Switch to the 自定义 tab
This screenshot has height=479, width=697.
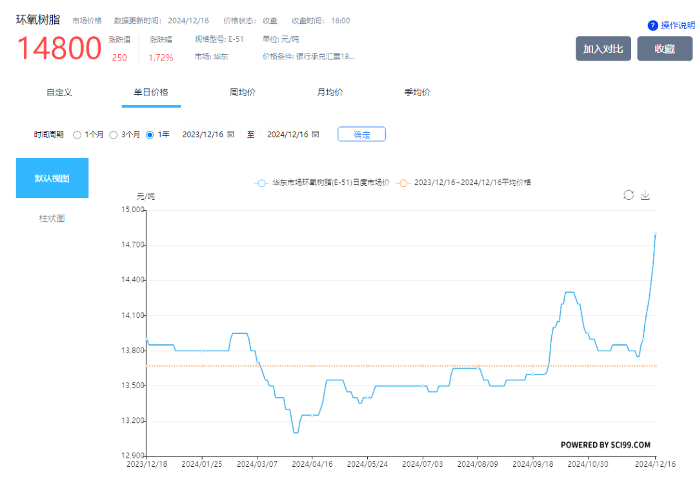pyautogui.click(x=59, y=92)
